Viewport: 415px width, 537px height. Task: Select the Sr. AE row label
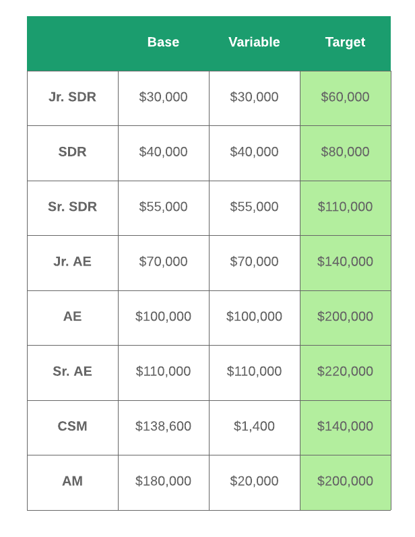[x=72, y=372]
